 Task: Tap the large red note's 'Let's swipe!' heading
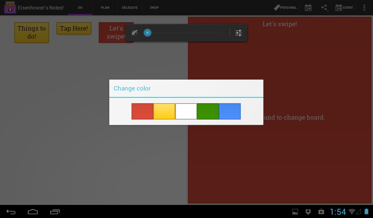tap(280, 24)
